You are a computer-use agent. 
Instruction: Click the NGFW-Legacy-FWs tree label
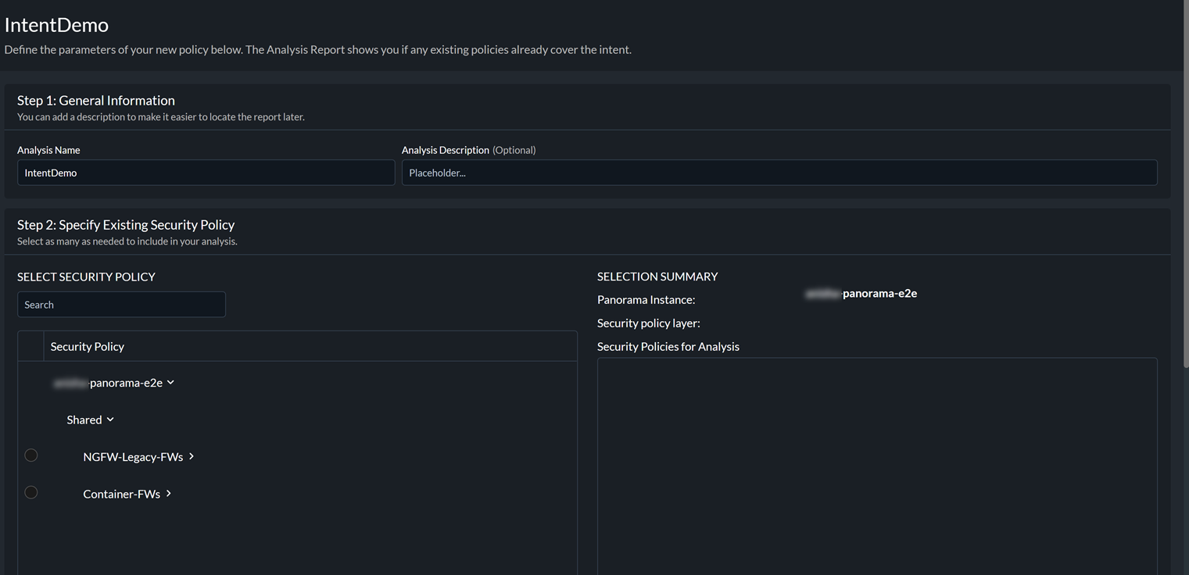pos(133,457)
